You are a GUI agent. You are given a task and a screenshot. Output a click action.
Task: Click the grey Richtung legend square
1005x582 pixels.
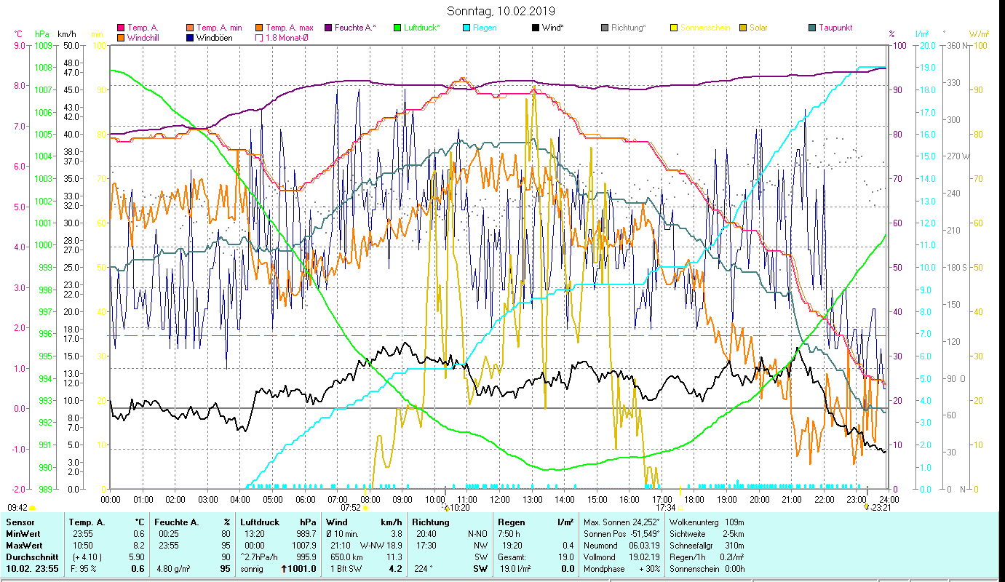605,28
